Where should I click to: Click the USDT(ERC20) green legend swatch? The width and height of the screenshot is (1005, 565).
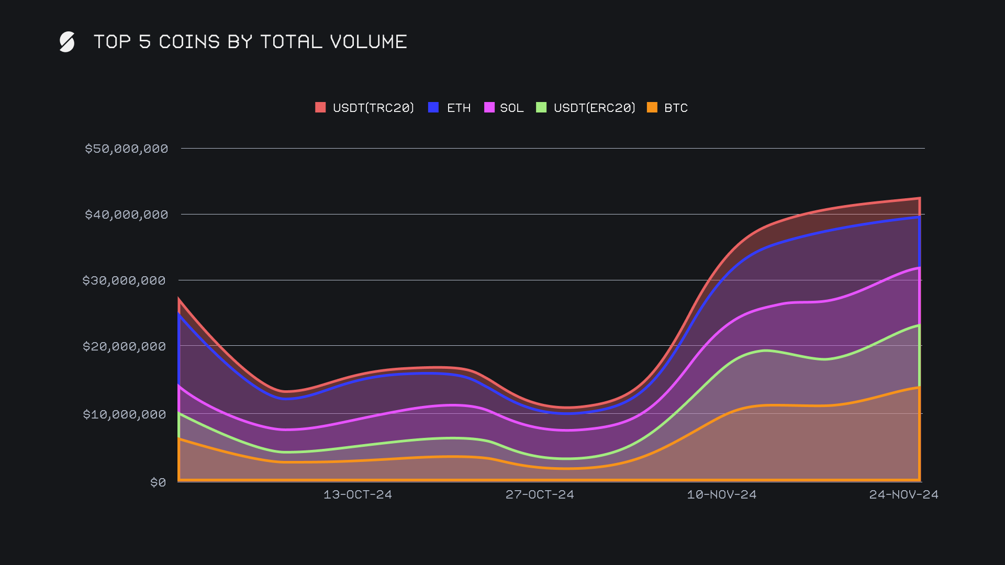(x=541, y=108)
